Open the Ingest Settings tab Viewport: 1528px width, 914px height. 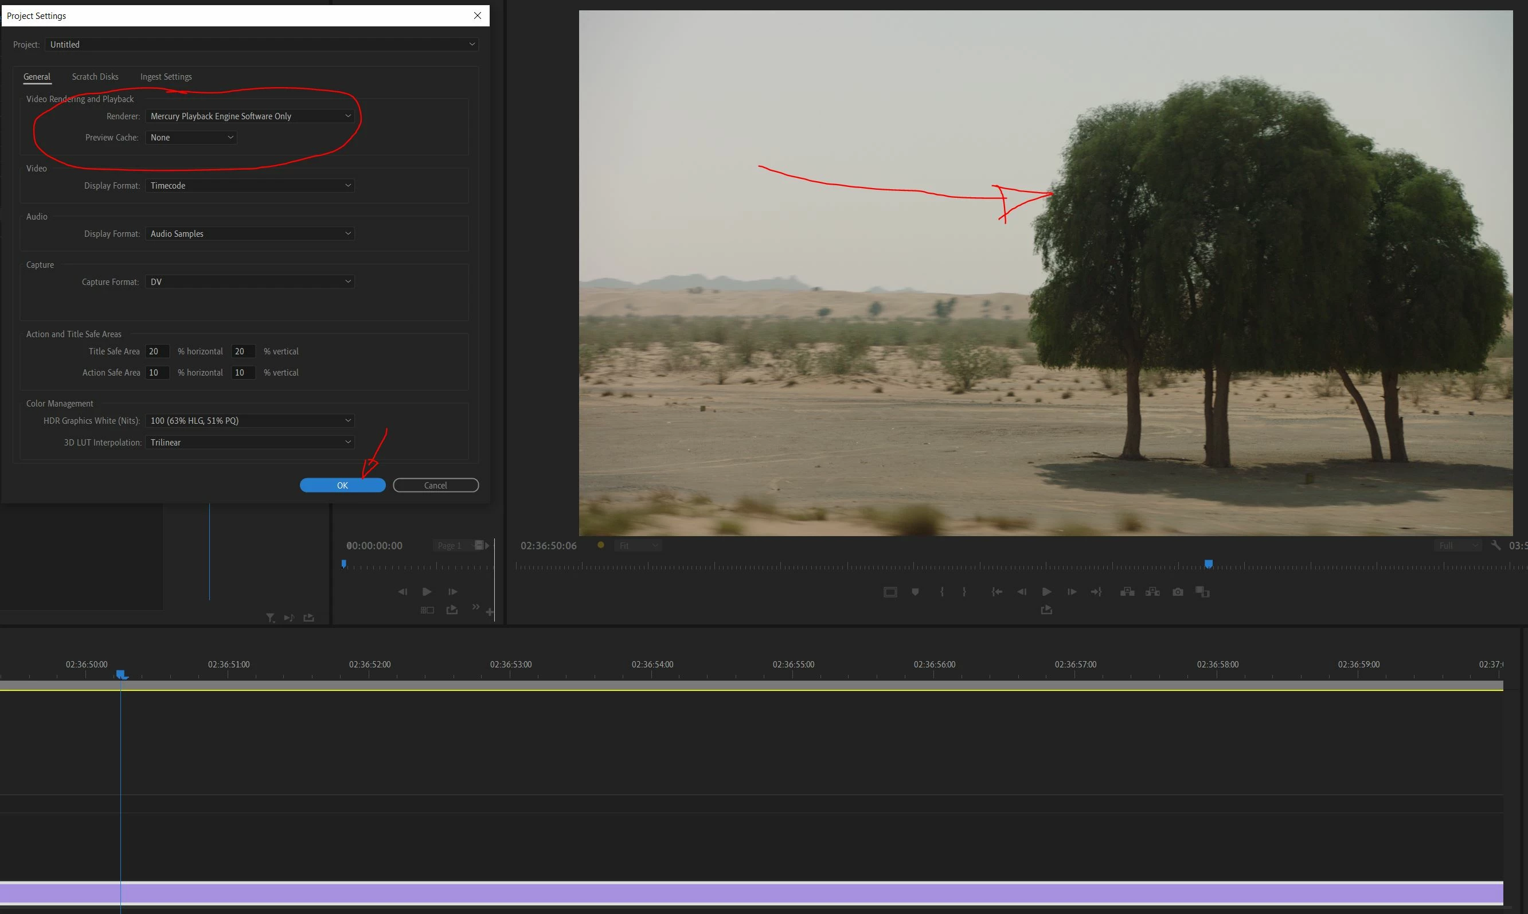point(166,77)
